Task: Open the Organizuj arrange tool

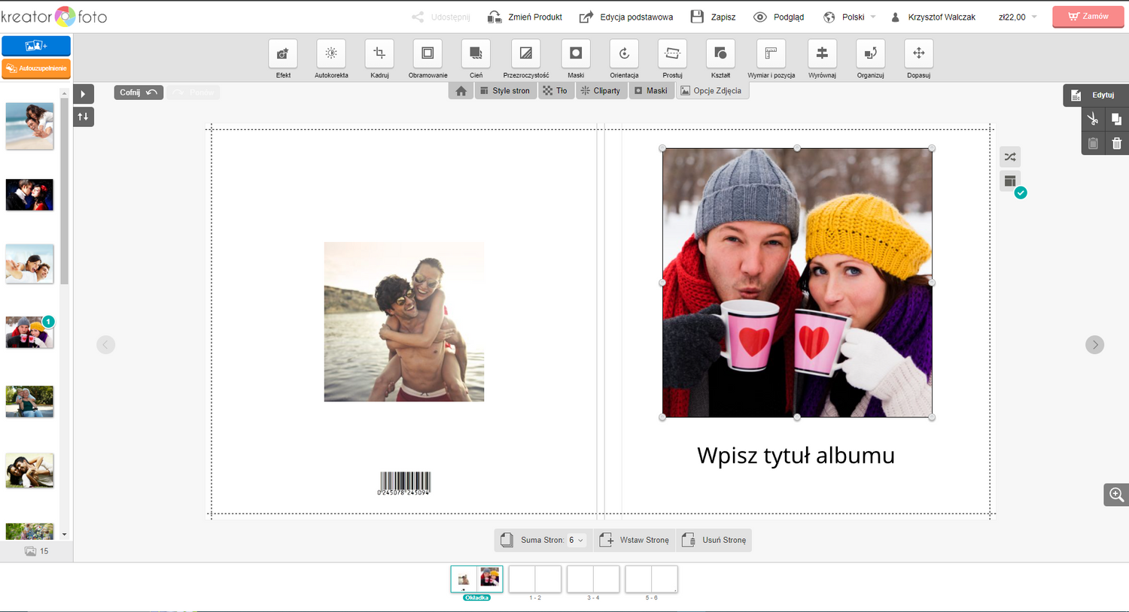Action: [870, 53]
